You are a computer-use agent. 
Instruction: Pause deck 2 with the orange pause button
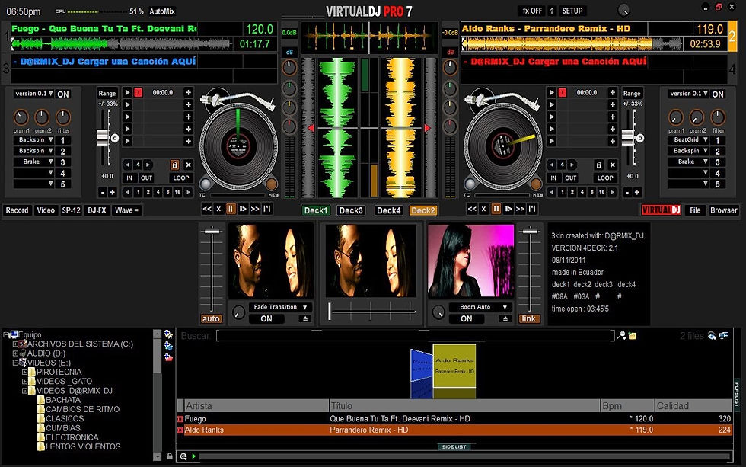496,209
